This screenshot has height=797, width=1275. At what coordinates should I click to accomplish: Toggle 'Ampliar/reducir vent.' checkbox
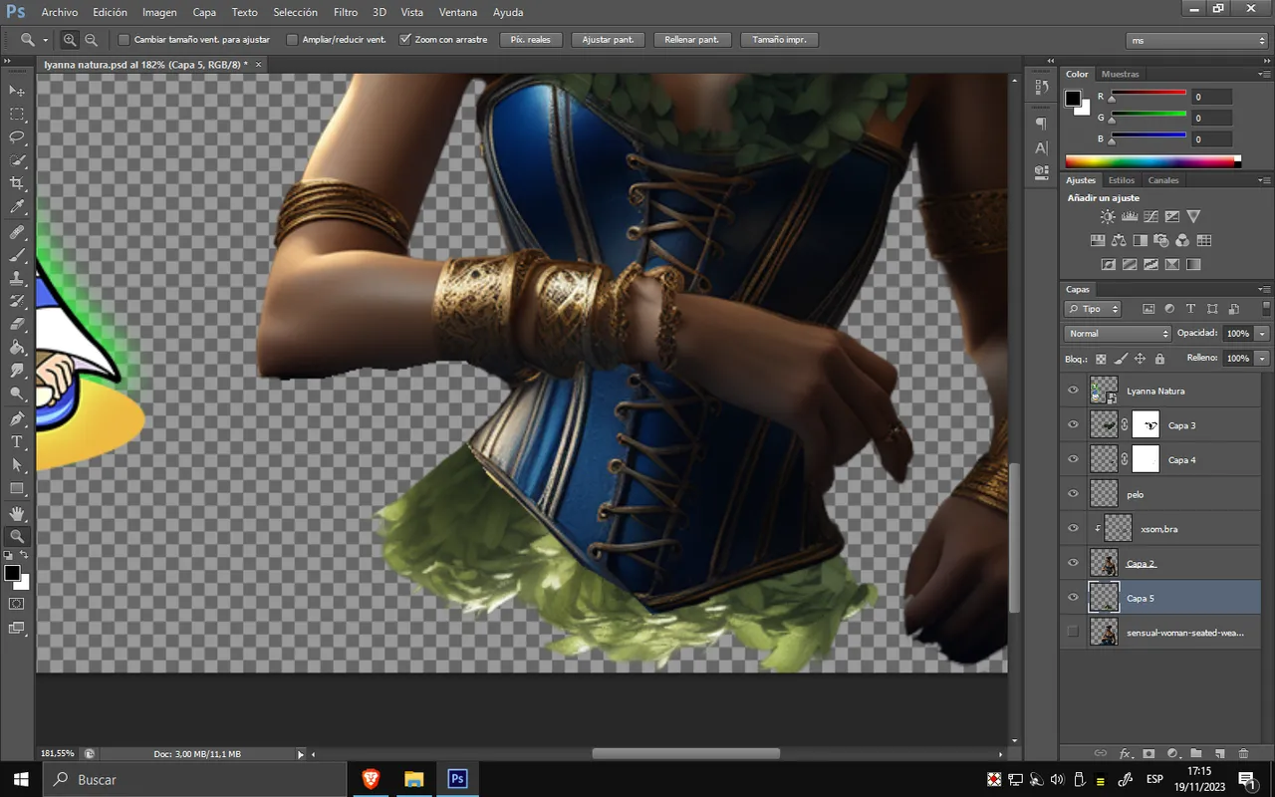pos(292,40)
